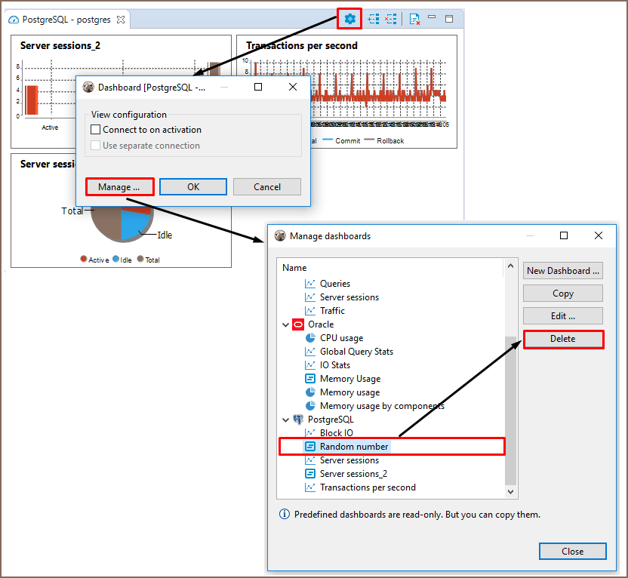Screen dimensions: 628x578
Task: Open dashboard settings gear icon
Action: click(x=349, y=19)
